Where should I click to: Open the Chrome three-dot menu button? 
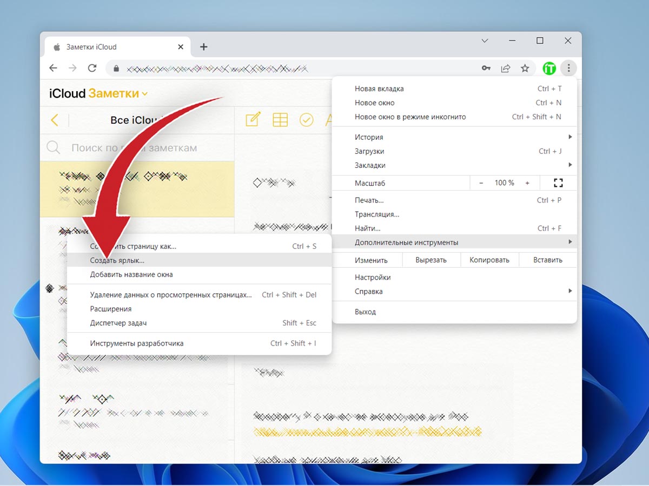tap(568, 68)
